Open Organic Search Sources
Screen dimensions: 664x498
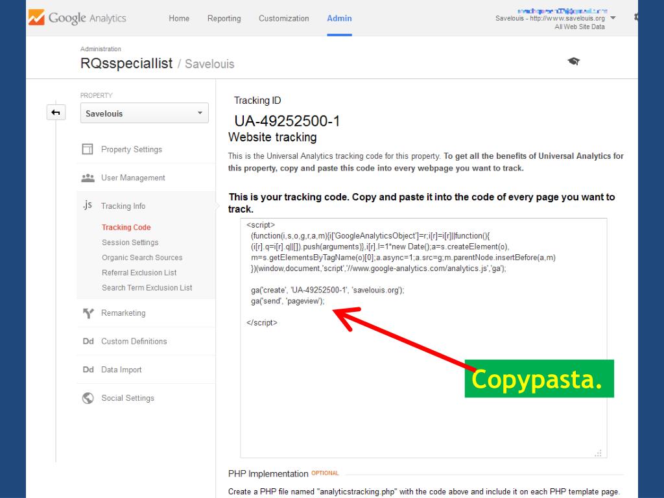(x=142, y=257)
